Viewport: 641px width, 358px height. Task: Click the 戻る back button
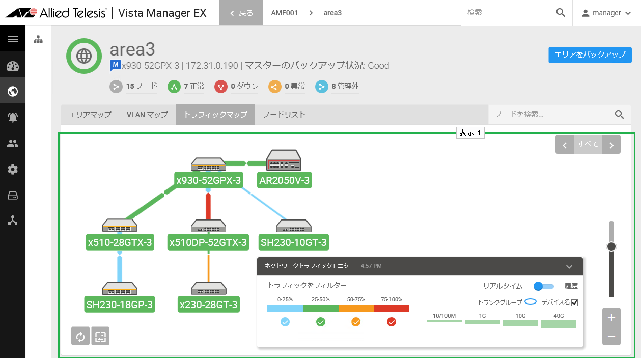pyautogui.click(x=241, y=13)
